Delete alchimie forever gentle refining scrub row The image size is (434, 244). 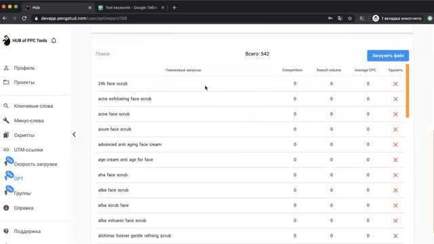[x=395, y=236]
